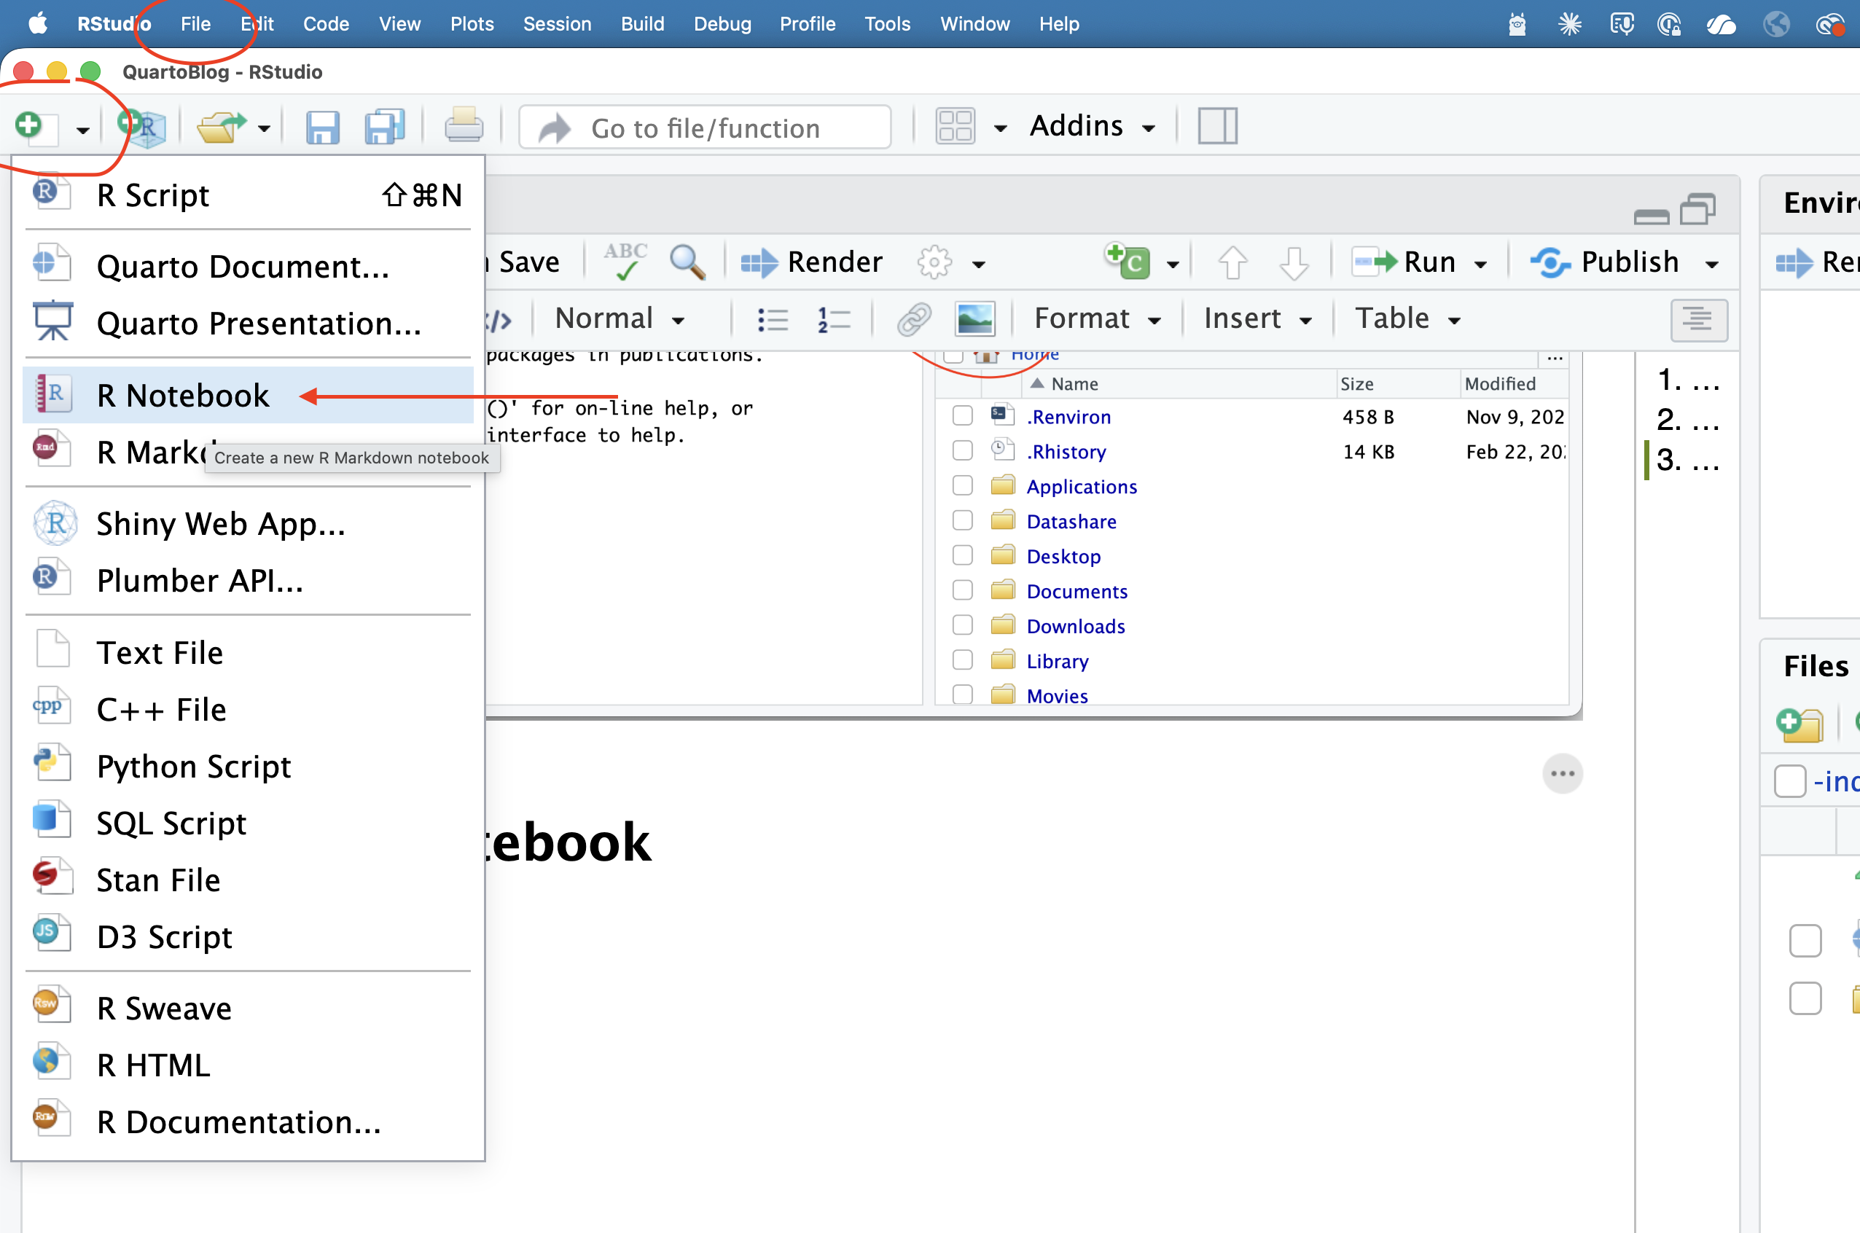Open the Session menu

(557, 23)
